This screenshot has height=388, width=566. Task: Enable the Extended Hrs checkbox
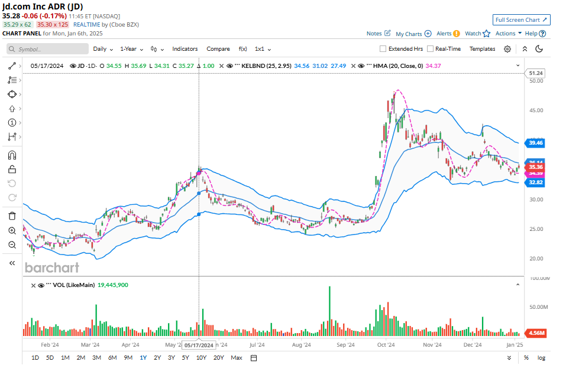(x=383, y=49)
